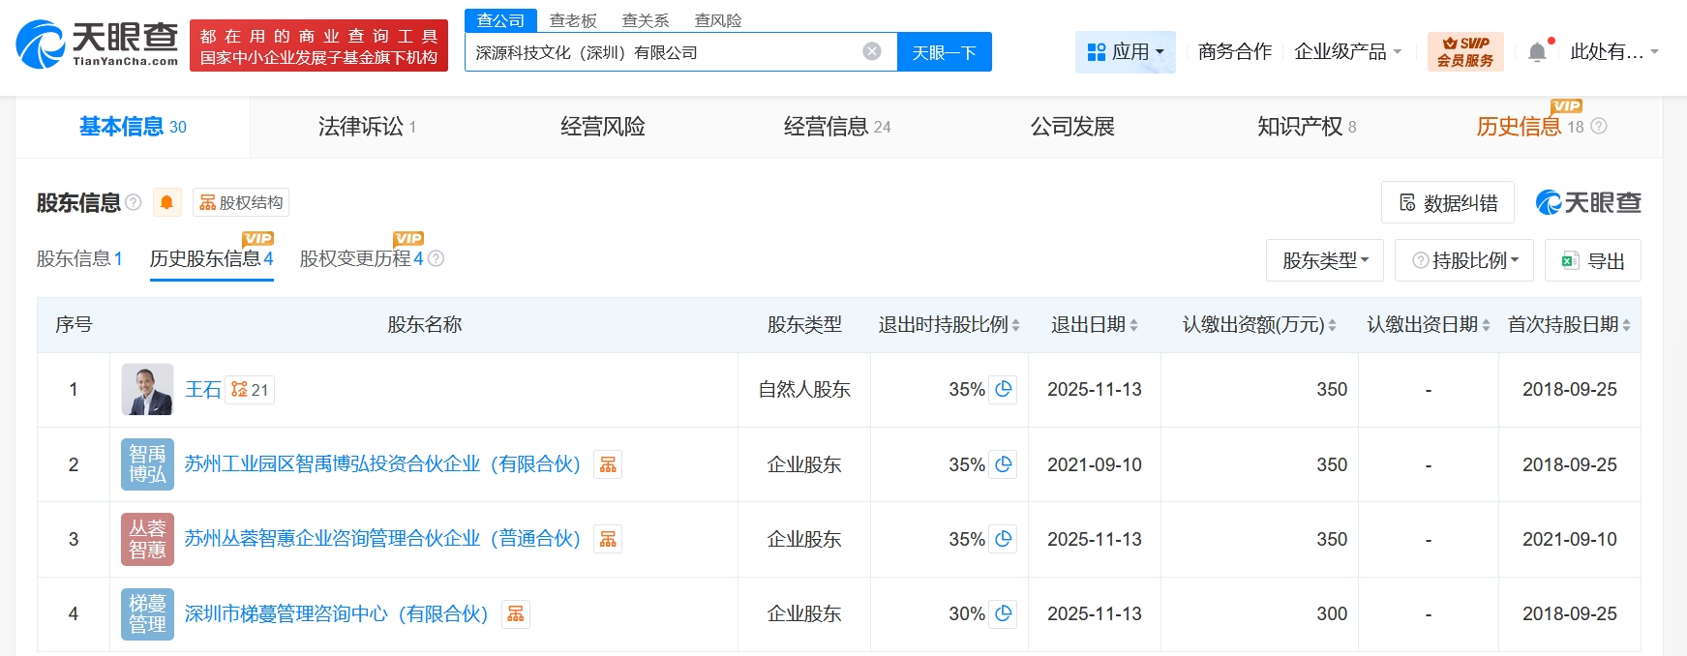Switch to the 股东信息 1 sub-tab

tap(79, 259)
